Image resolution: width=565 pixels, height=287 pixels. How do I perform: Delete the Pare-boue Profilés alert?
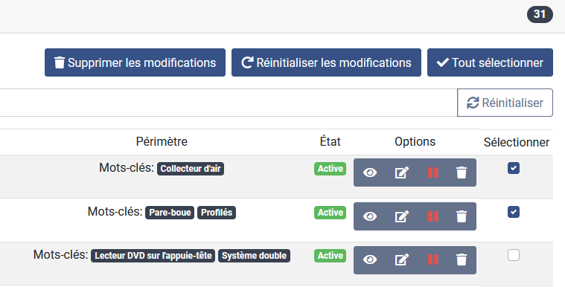pos(462,216)
